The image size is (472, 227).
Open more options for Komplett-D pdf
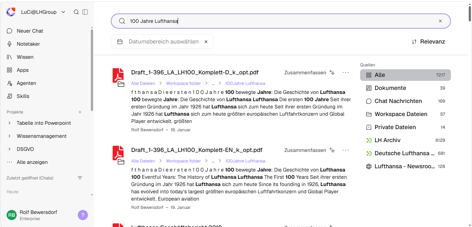346,73
